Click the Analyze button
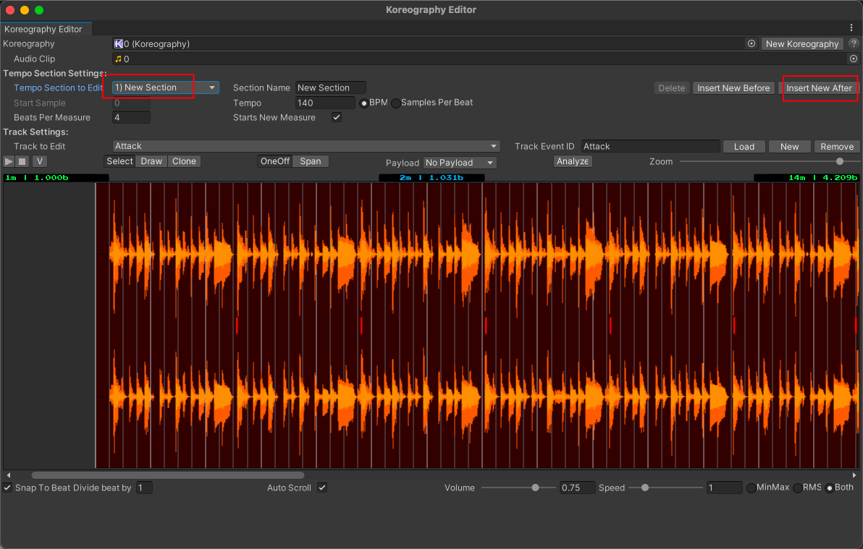This screenshot has width=863, height=549. [x=573, y=161]
